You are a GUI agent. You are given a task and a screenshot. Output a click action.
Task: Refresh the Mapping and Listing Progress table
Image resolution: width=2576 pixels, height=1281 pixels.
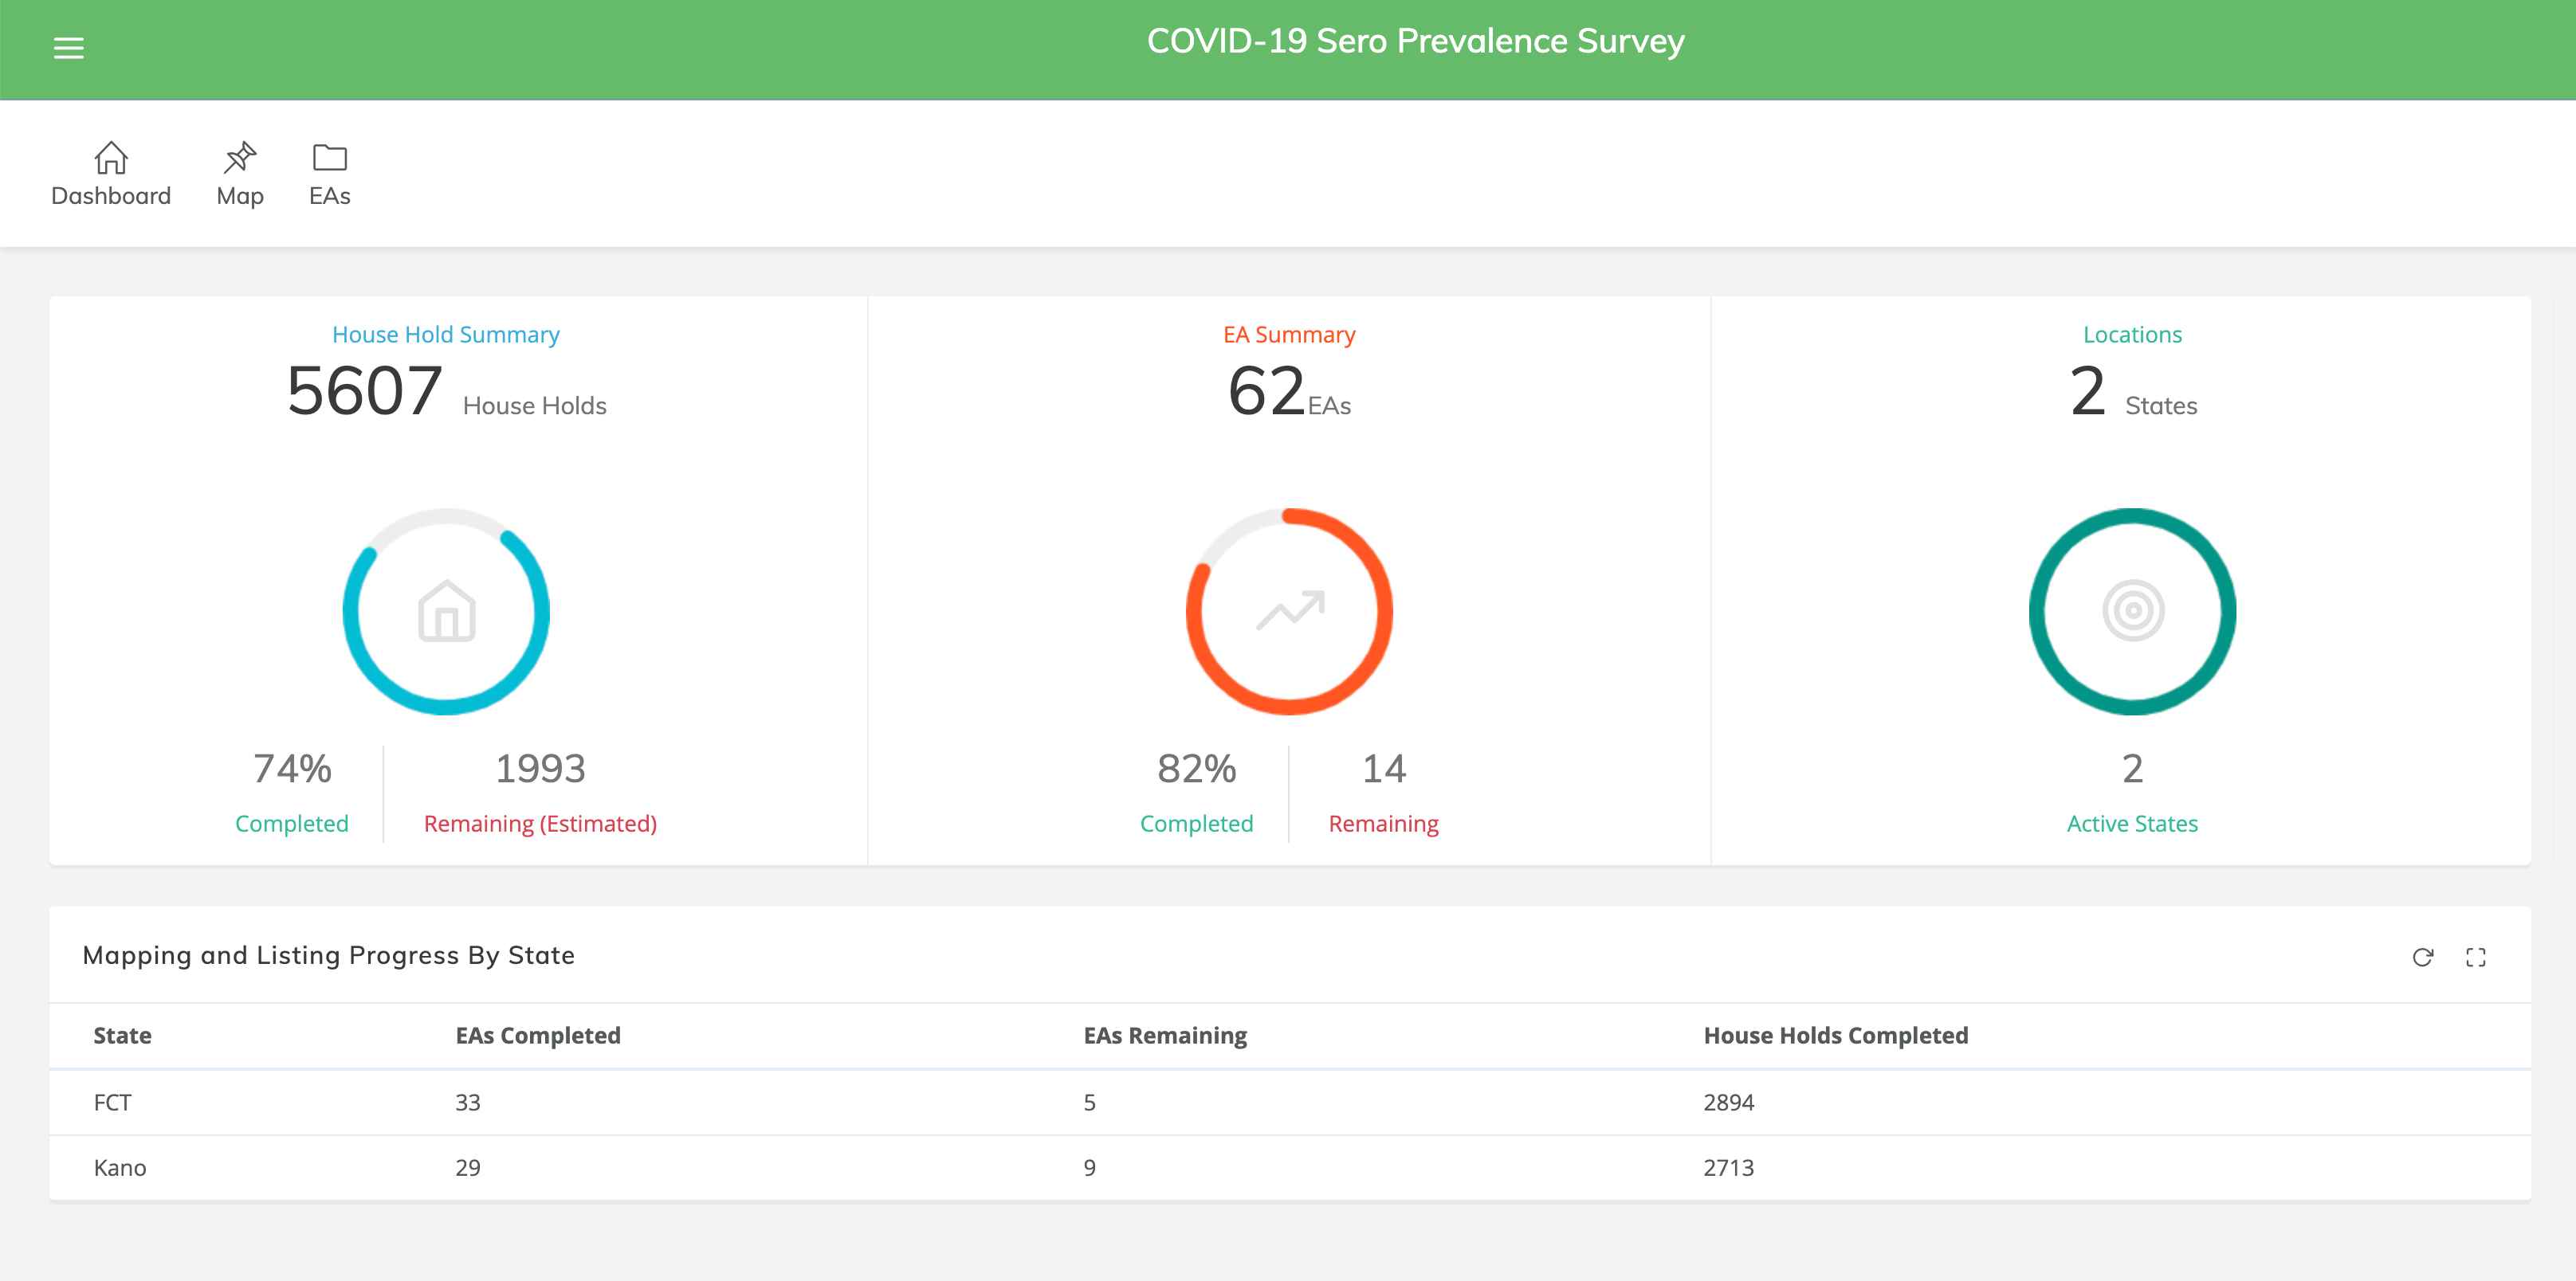click(x=2422, y=958)
